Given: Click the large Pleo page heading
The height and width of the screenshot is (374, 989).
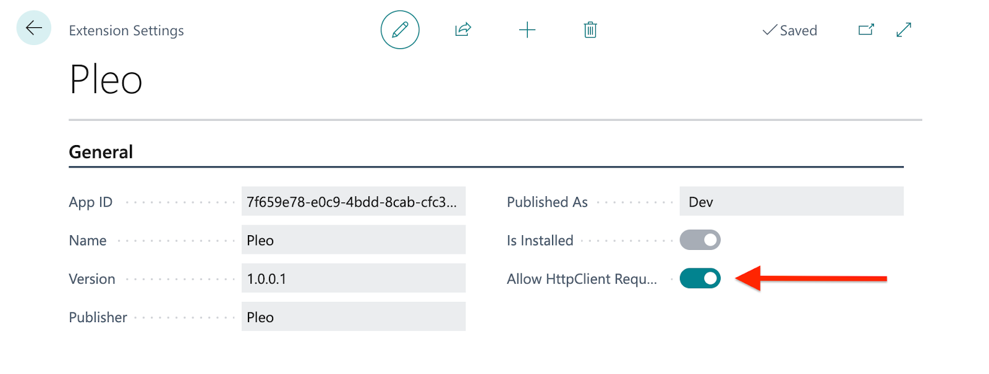Looking at the screenshot, I should [106, 80].
